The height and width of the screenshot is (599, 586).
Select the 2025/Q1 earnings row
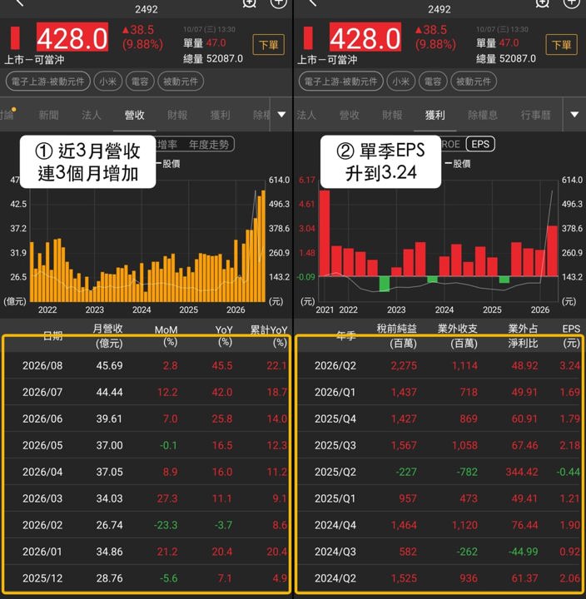click(439, 498)
